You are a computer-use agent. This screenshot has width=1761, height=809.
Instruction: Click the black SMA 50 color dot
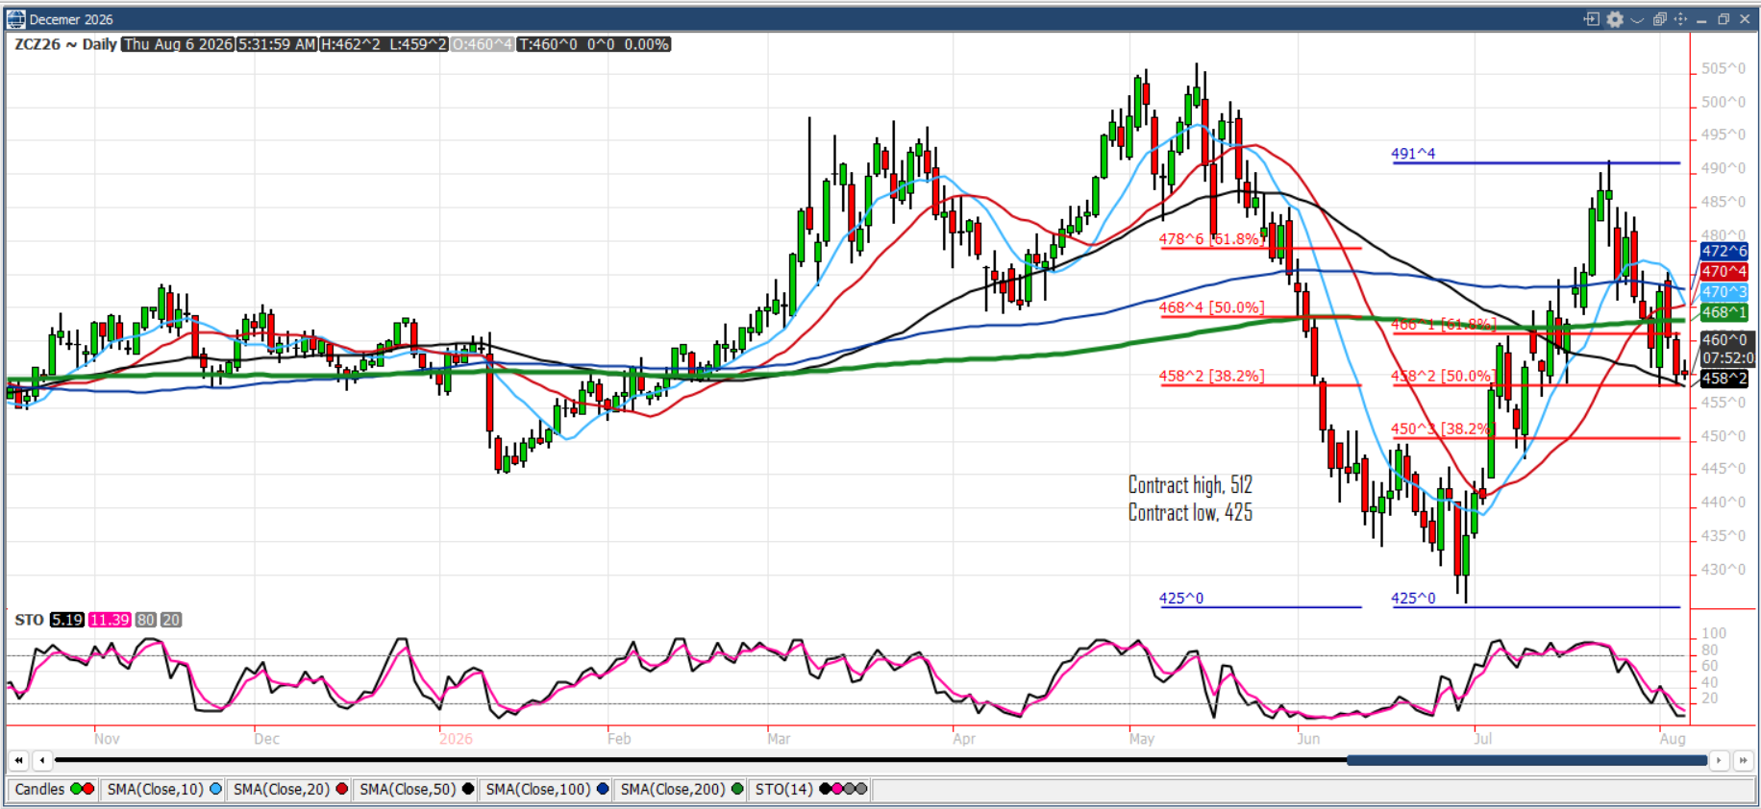pos(468,789)
